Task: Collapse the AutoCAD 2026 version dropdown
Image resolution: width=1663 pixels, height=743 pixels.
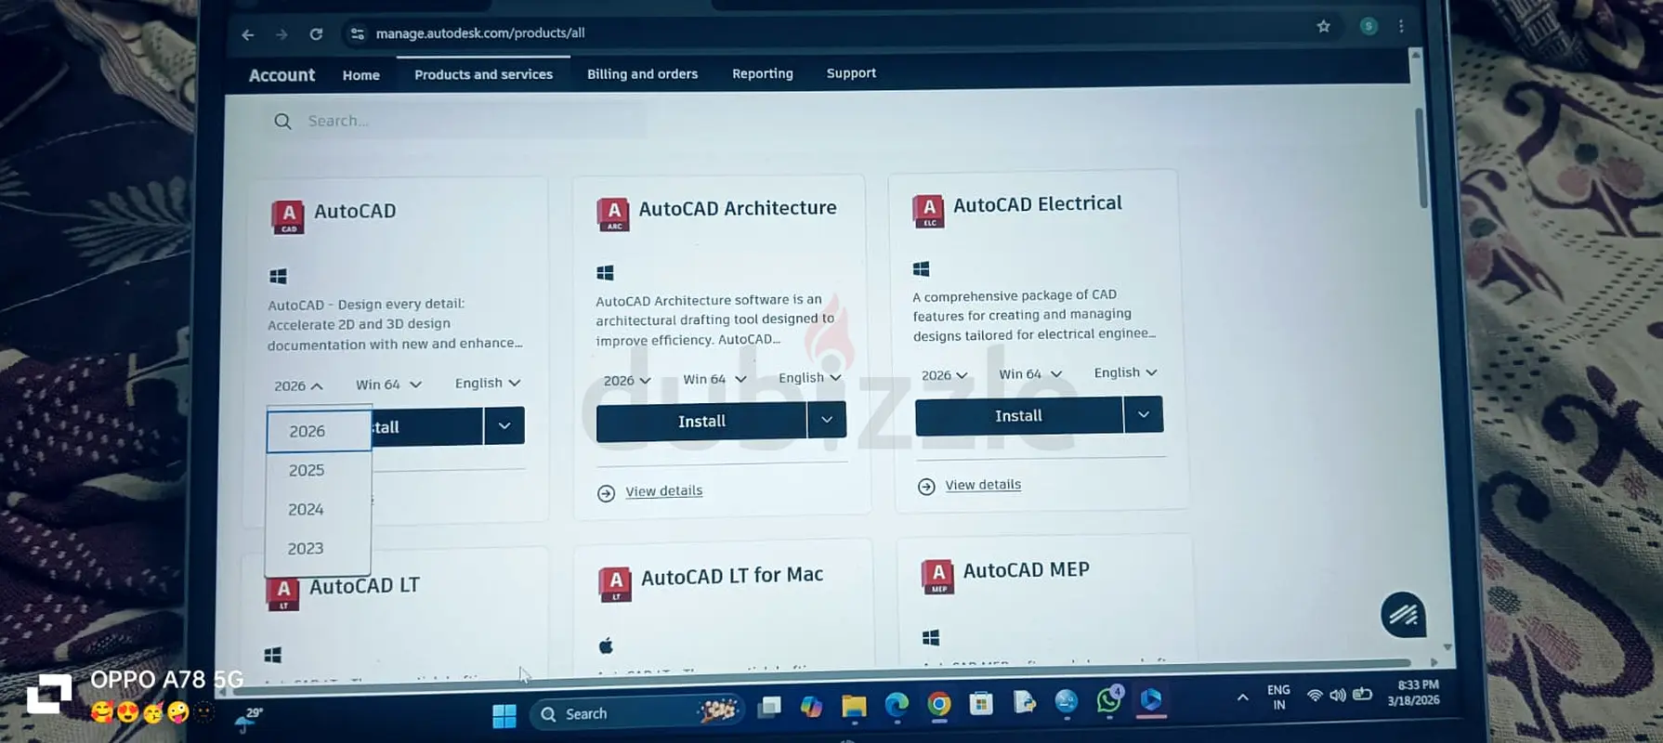Action: click(298, 386)
